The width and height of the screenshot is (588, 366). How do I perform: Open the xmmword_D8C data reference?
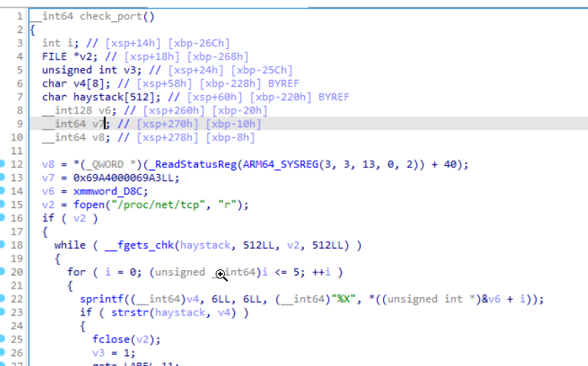pos(108,191)
